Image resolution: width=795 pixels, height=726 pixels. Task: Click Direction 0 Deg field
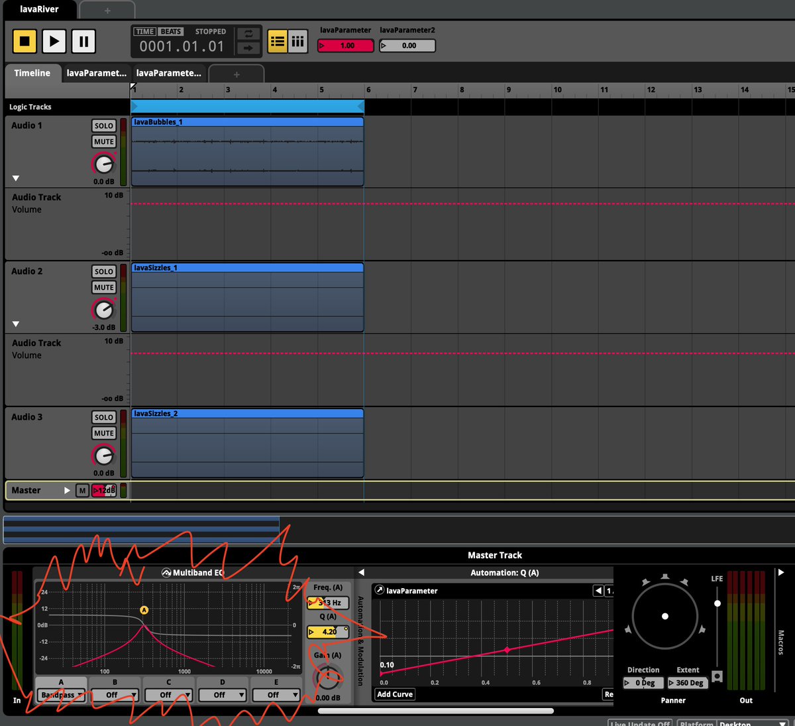(643, 683)
